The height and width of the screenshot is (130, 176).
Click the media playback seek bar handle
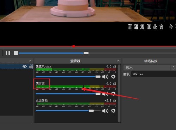click(86, 53)
